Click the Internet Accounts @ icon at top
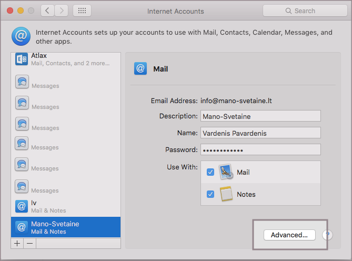This screenshot has height=261, width=352. click(x=21, y=37)
